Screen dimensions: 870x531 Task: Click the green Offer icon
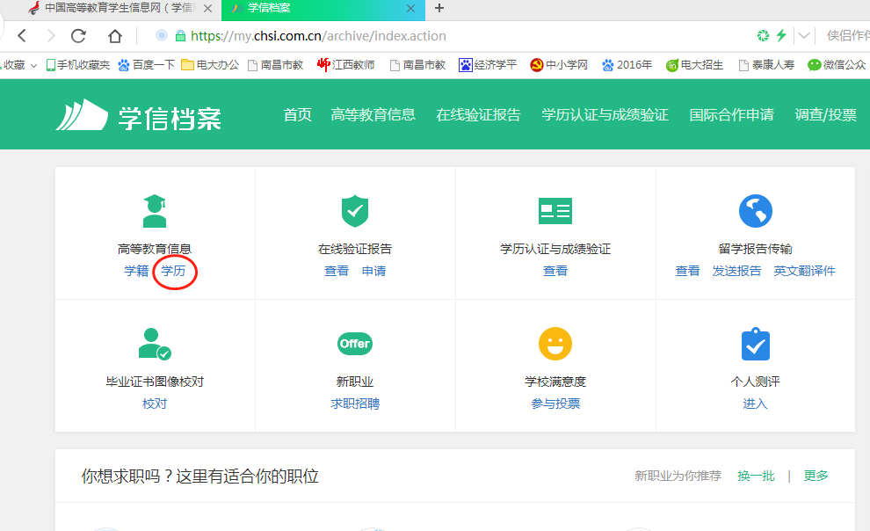click(x=355, y=344)
